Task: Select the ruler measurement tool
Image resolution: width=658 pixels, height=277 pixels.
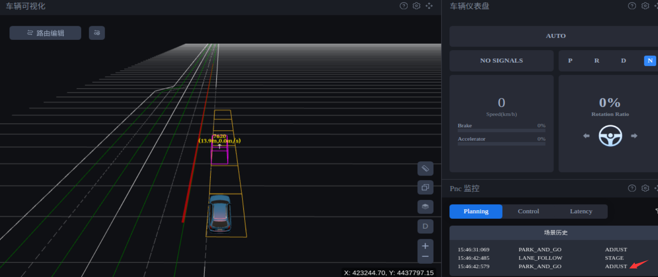Action: 425,169
